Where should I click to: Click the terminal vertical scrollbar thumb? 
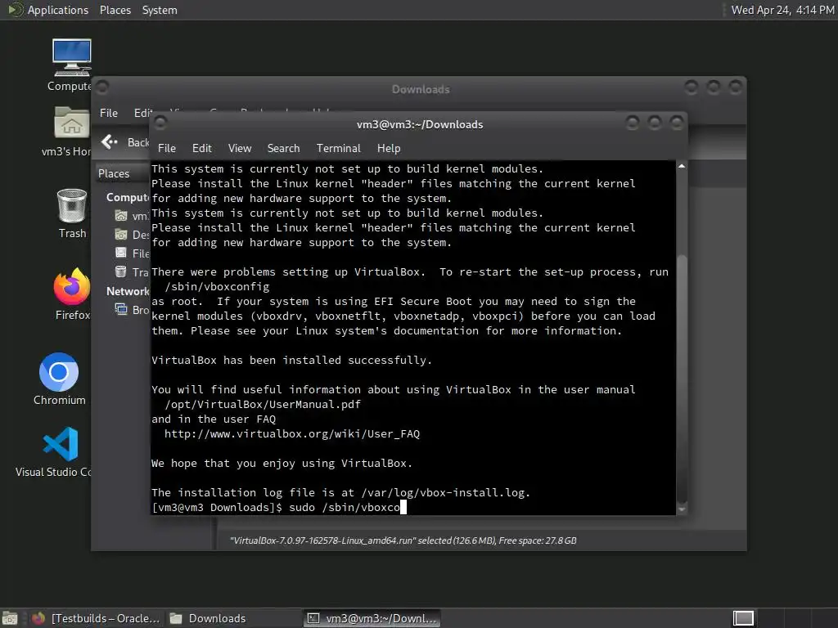point(682,379)
